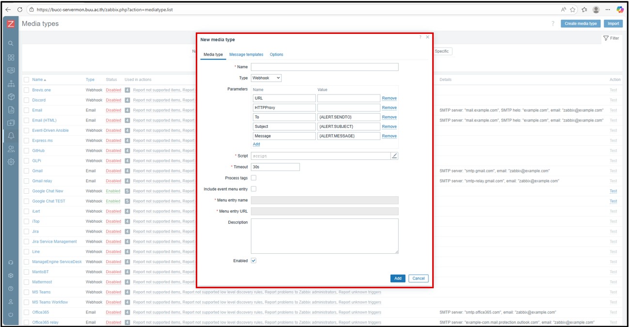Click into the Name input field
629x327 pixels.
(324, 67)
